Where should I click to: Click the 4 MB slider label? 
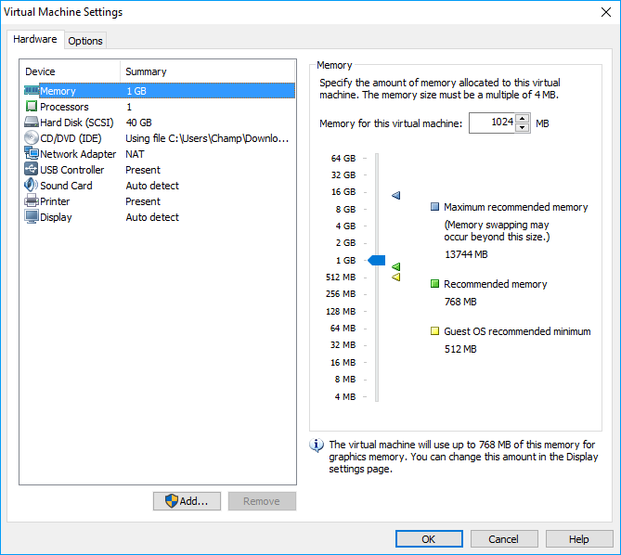click(x=345, y=396)
